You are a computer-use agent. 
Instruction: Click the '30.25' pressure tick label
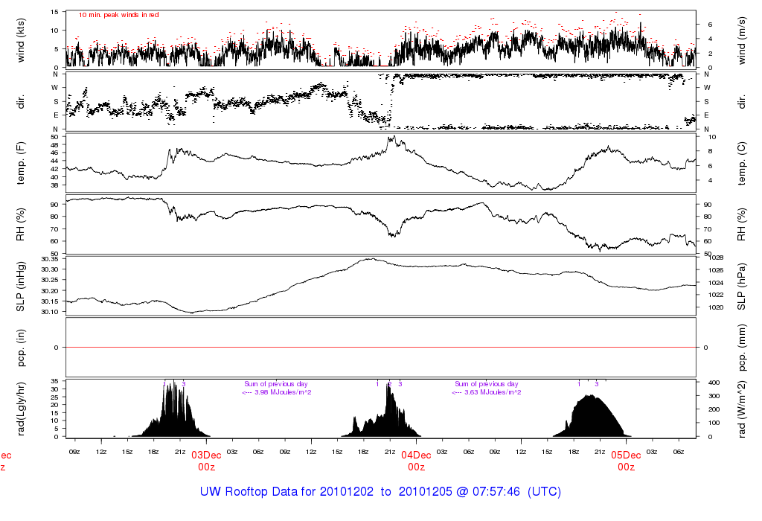[50, 280]
